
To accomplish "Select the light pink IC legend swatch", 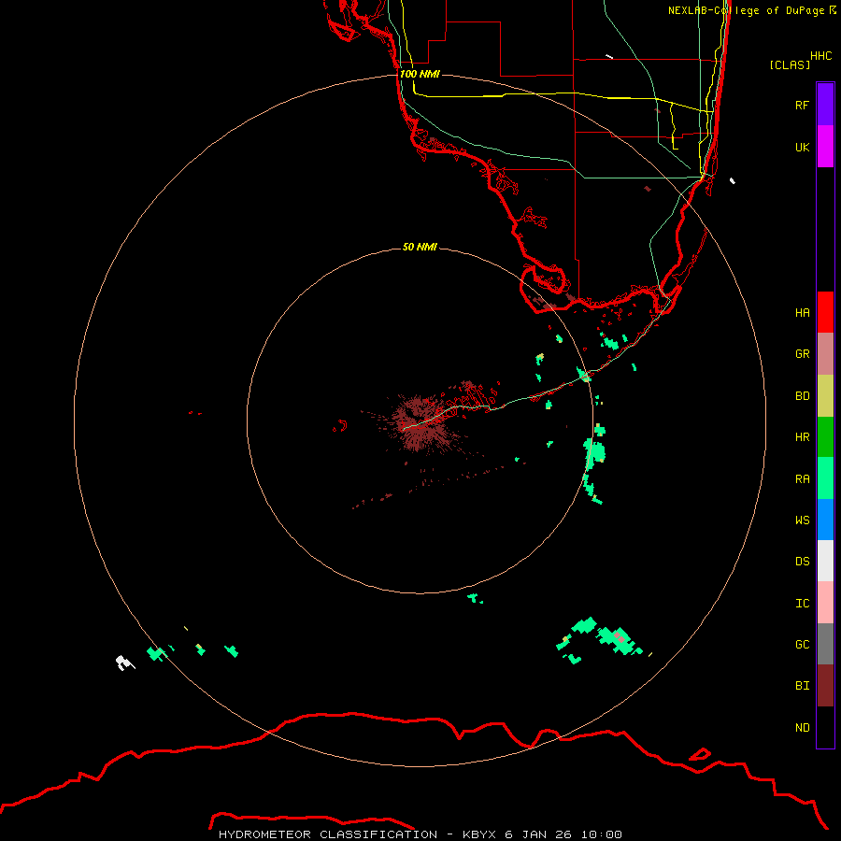I will tap(825, 603).
